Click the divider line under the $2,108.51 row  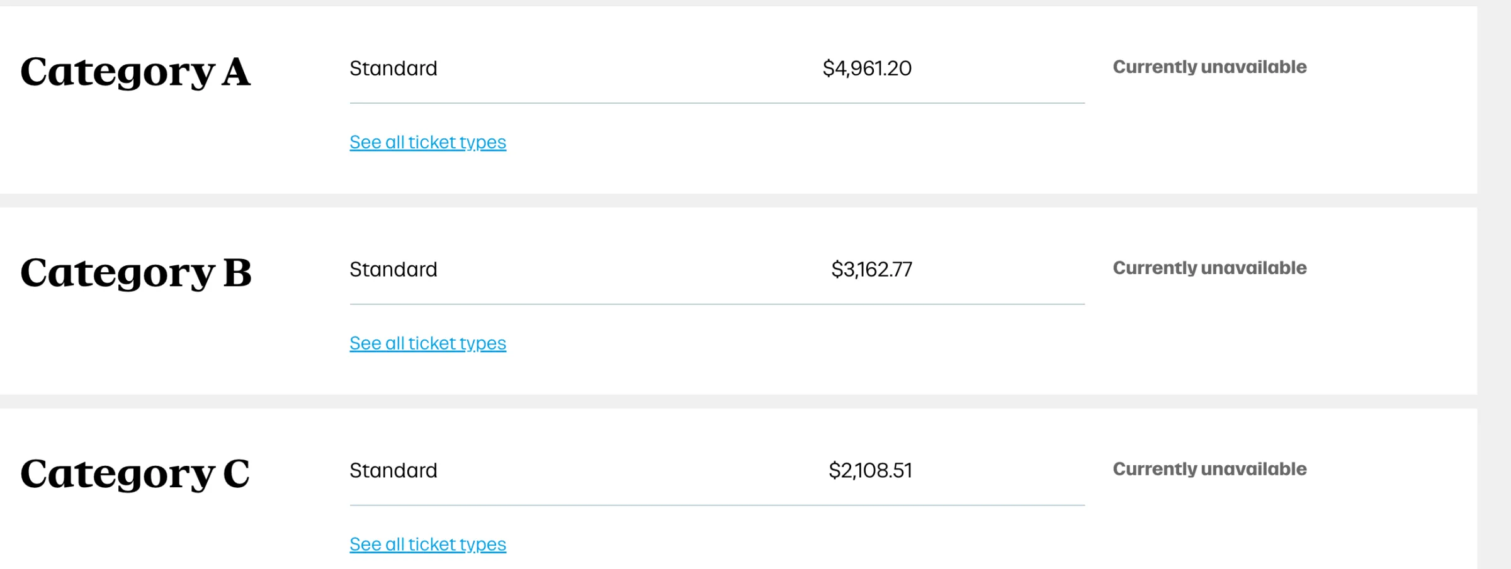click(x=716, y=505)
